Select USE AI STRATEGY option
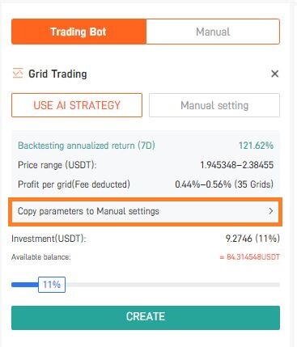 coord(77,105)
